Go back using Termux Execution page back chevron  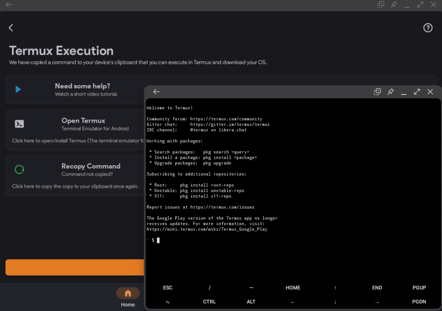coord(11,28)
